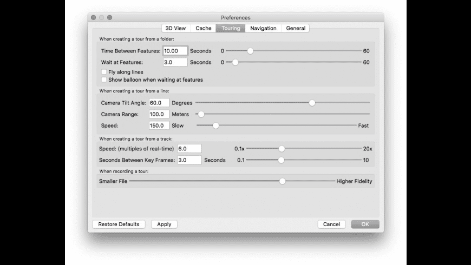Screen dimensions: 471x265
Task: Cancel the Preferences dialog
Action: 331,224
